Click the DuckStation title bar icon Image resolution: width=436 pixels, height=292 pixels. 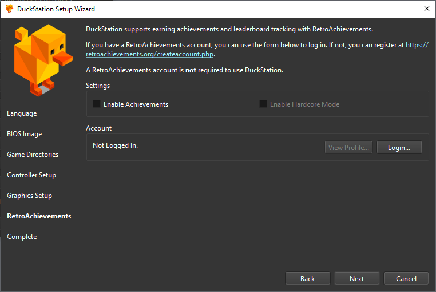[10, 9]
